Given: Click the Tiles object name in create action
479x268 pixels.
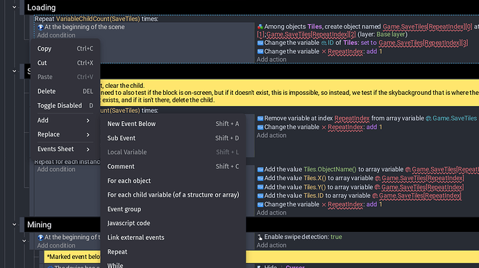Looking at the screenshot, I should point(314,27).
